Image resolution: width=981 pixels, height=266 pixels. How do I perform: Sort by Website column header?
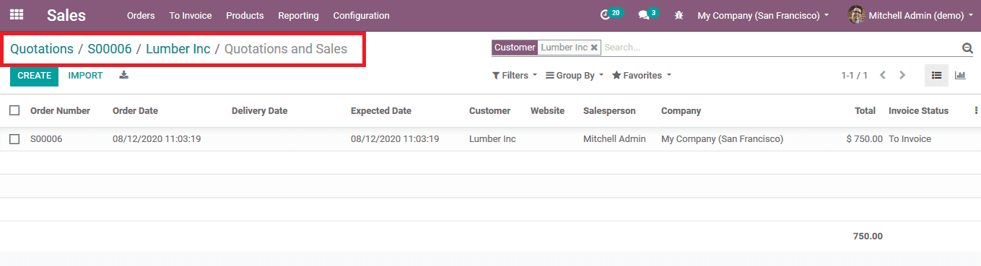pos(547,111)
